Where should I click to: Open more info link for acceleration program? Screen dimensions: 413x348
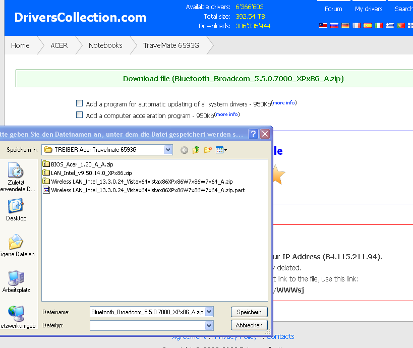click(227, 114)
